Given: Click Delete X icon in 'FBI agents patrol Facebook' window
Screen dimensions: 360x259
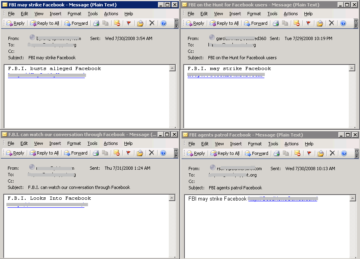Looking at the screenshot, I should (x=332, y=153).
